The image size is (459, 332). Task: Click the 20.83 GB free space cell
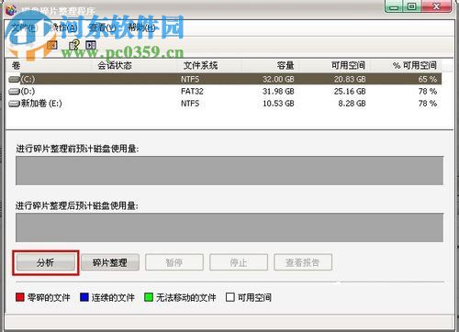pyautogui.click(x=350, y=80)
